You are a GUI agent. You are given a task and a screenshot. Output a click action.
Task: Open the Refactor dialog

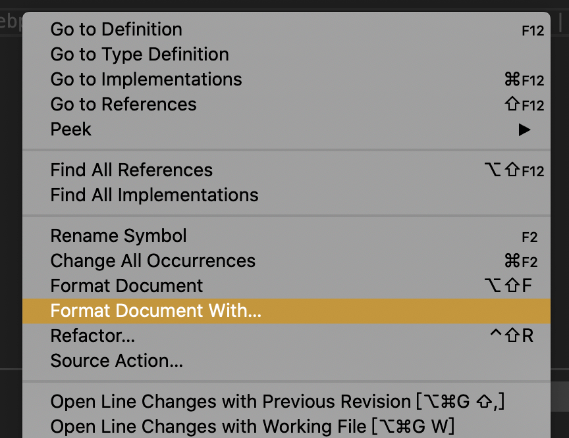coord(92,335)
